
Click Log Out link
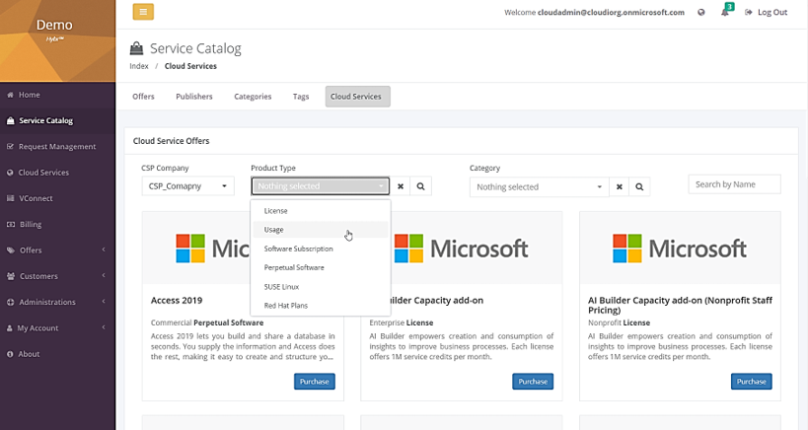coord(766,13)
